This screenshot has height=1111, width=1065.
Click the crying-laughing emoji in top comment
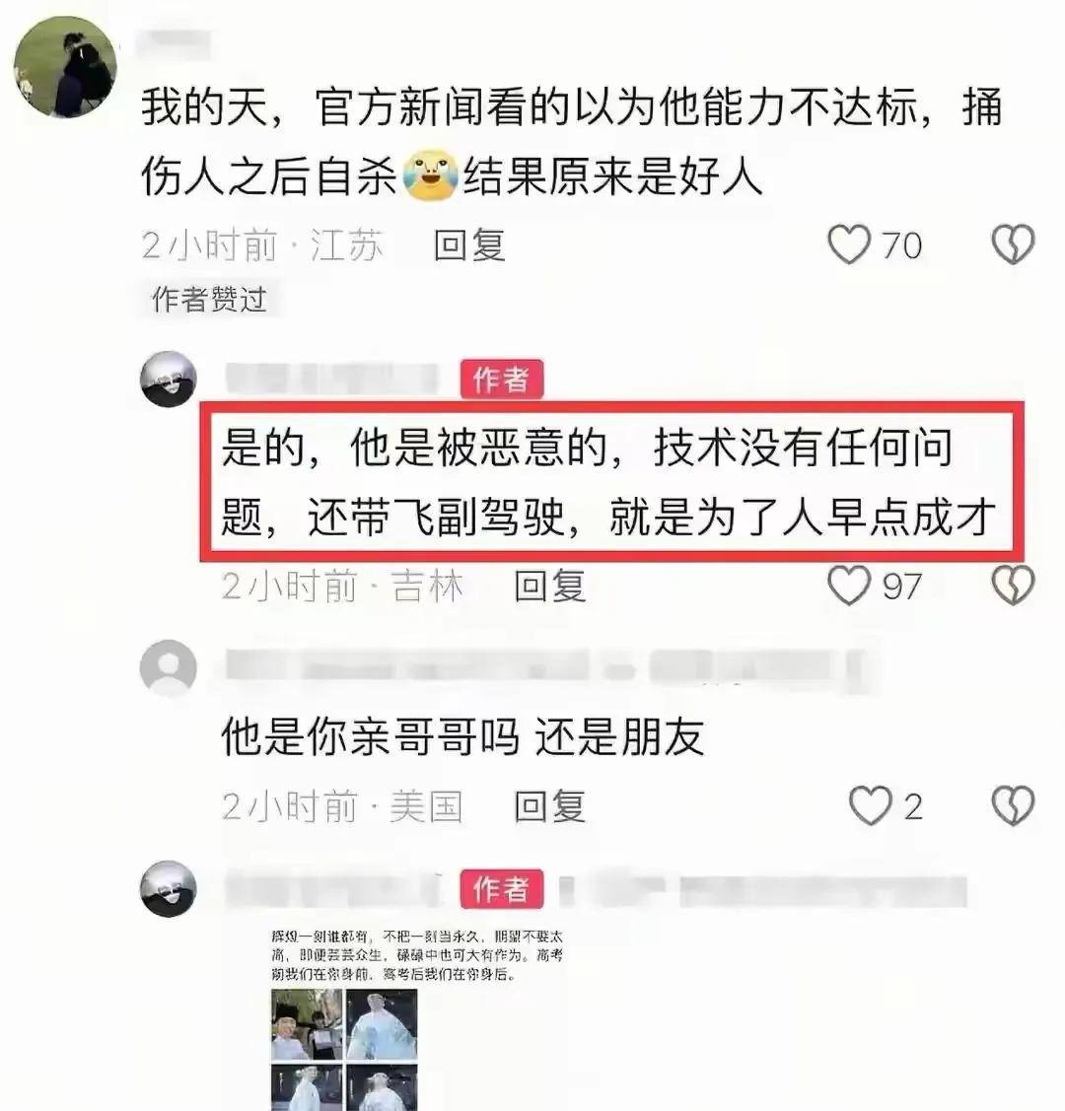pos(429,175)
